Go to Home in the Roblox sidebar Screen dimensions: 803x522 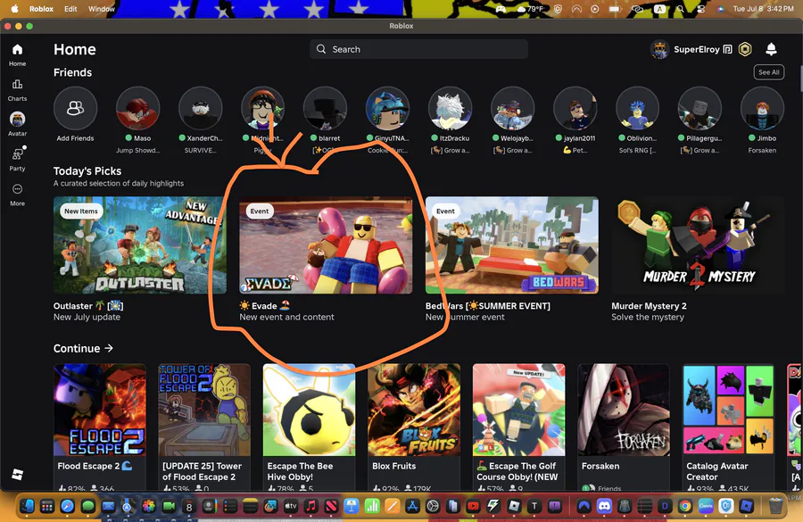[x=18, y=54]
